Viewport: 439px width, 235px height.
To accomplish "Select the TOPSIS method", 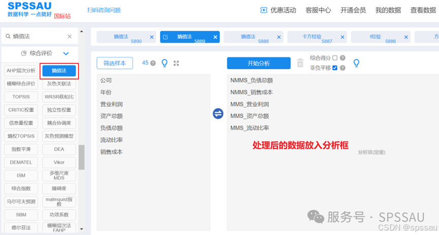I will (x=21, y=96).
